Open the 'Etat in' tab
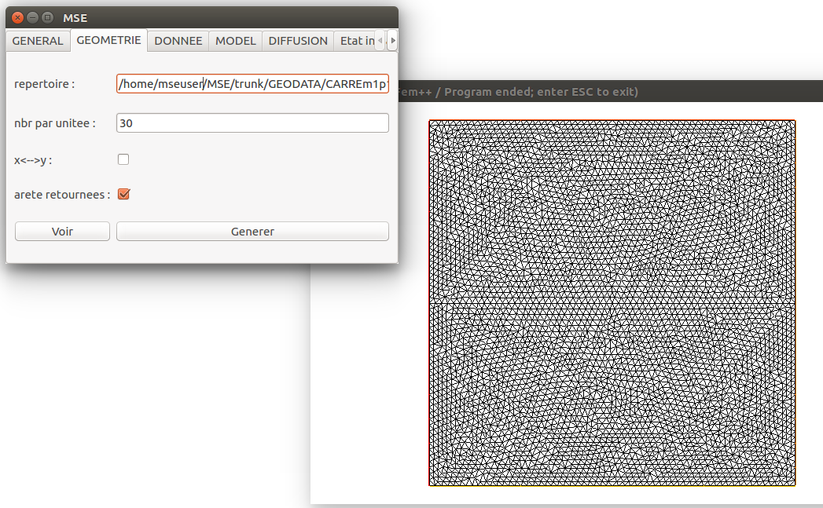This screenshot has width=823, height=508. [x=358, y=40]
